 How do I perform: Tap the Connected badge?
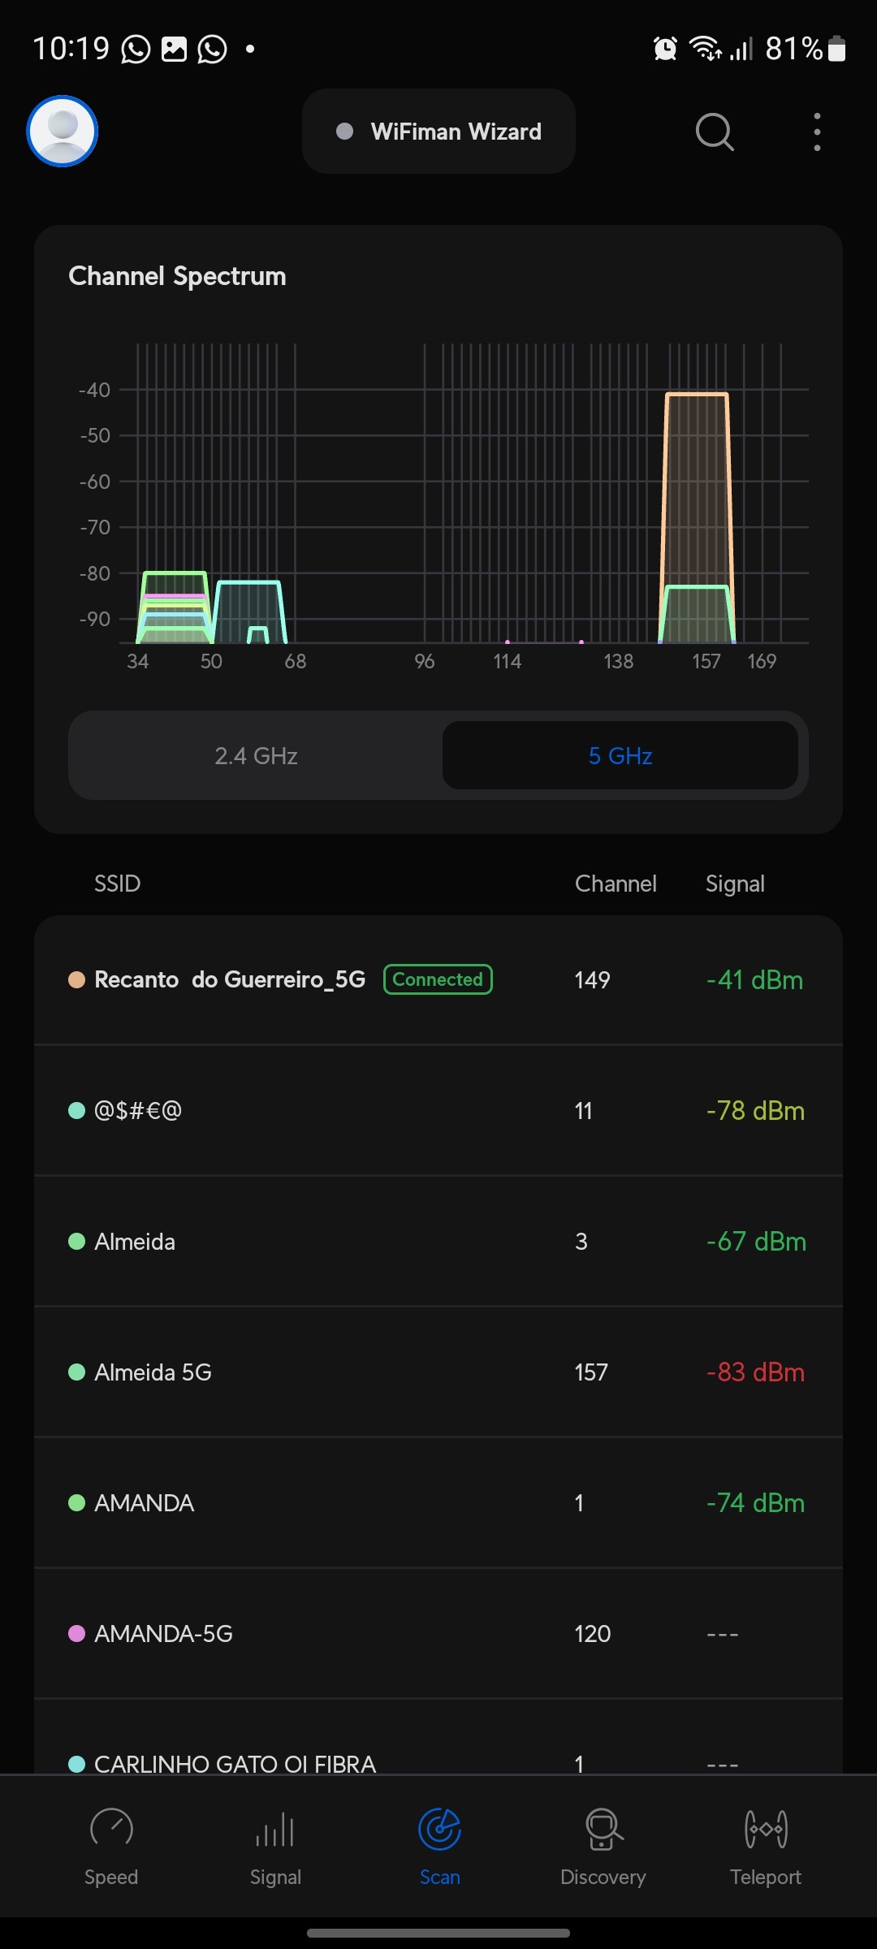(438, 979)
